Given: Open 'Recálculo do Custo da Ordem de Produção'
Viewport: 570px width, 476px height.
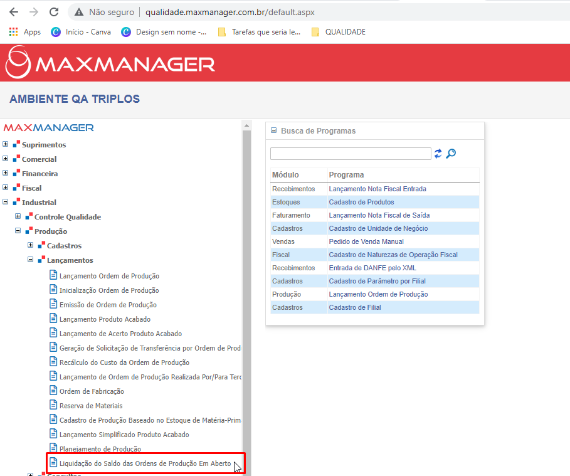Looking at the screenshot, I should (x=124, y=362).
